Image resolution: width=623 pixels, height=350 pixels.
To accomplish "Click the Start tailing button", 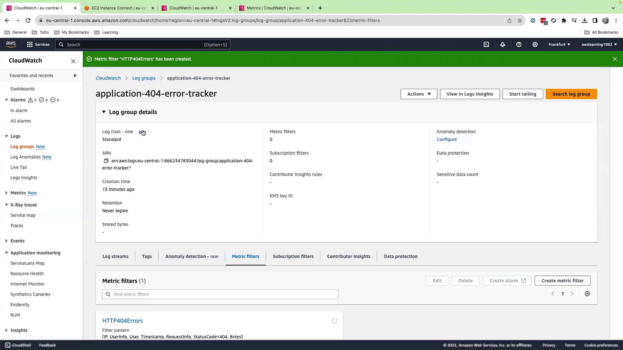I will 522,94.
